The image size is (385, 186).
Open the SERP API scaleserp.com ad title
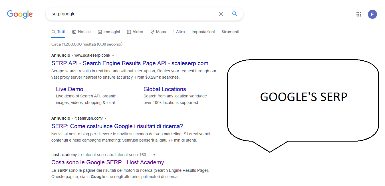pos(130,63)
